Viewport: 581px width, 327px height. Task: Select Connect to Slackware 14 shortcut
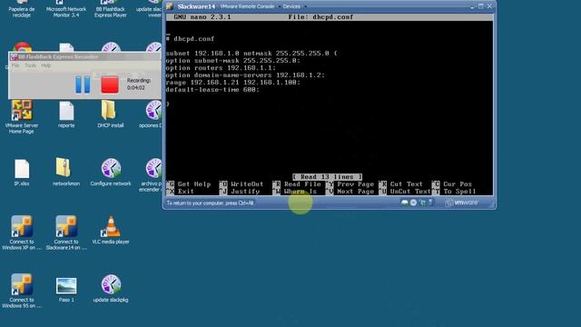click(66, 233)
